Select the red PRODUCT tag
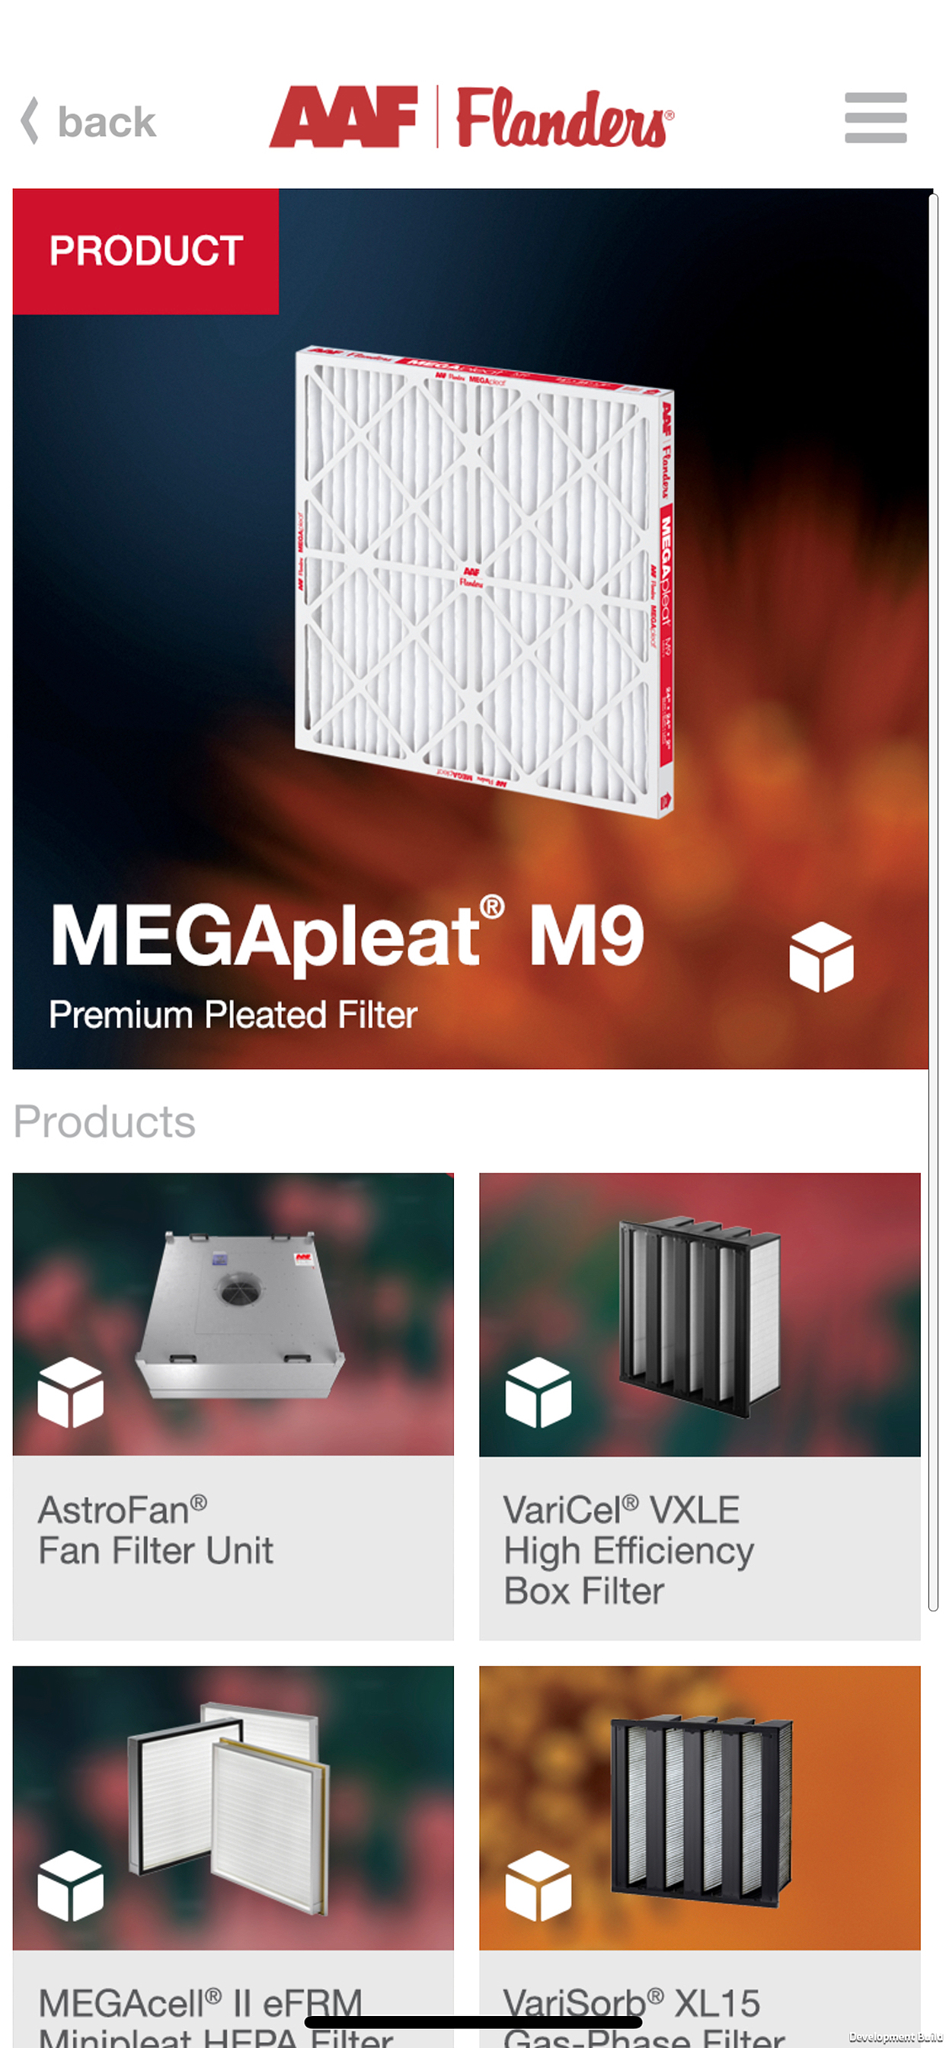The width and height of the screenshot is (946, 2048). click(x=145, y=251)
